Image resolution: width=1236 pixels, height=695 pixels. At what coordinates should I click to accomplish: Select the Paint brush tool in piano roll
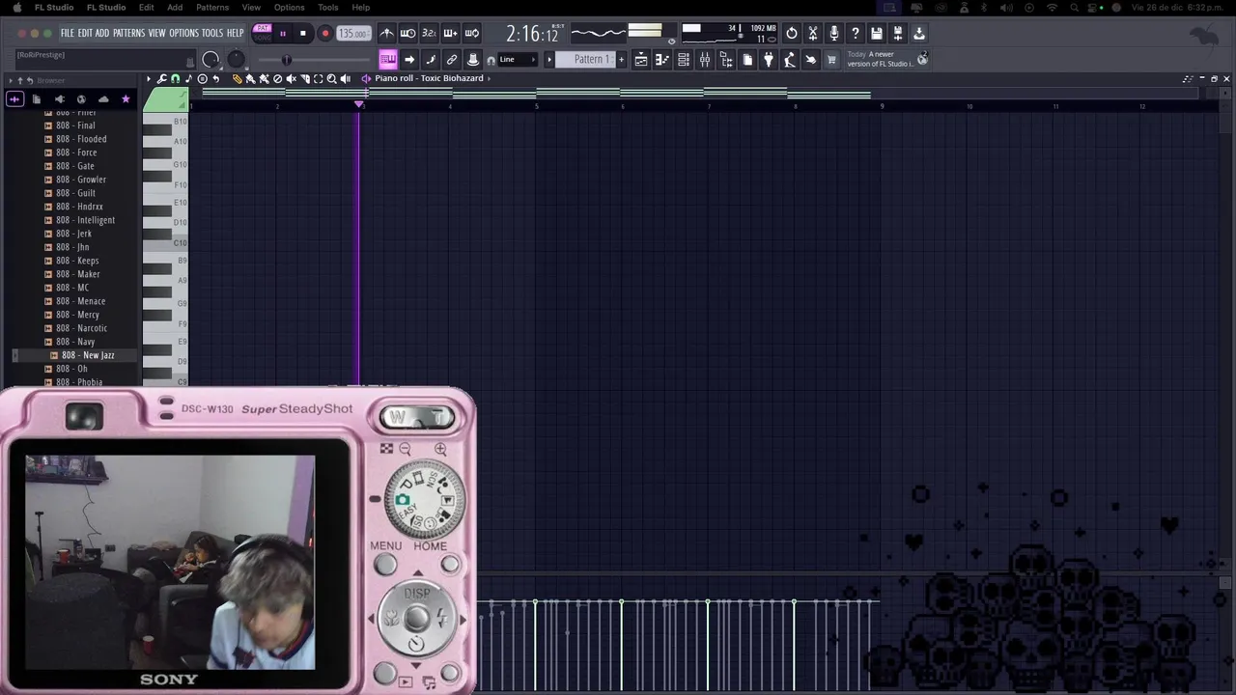(250, 79)
